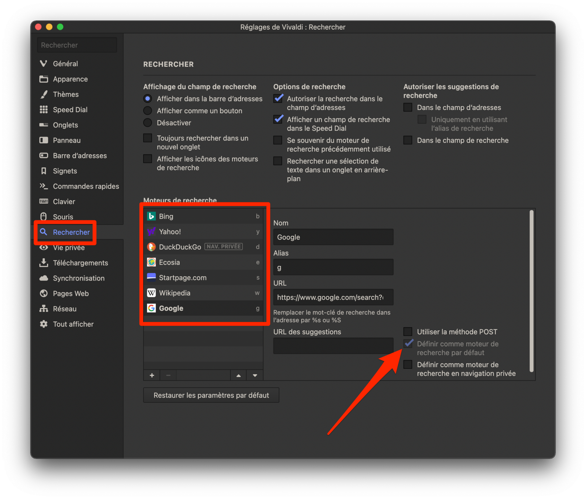The width and height of the screenshot is (586, 499).
Task: Select Wikipedia engine's alias letter w
Action: [257, 293]
